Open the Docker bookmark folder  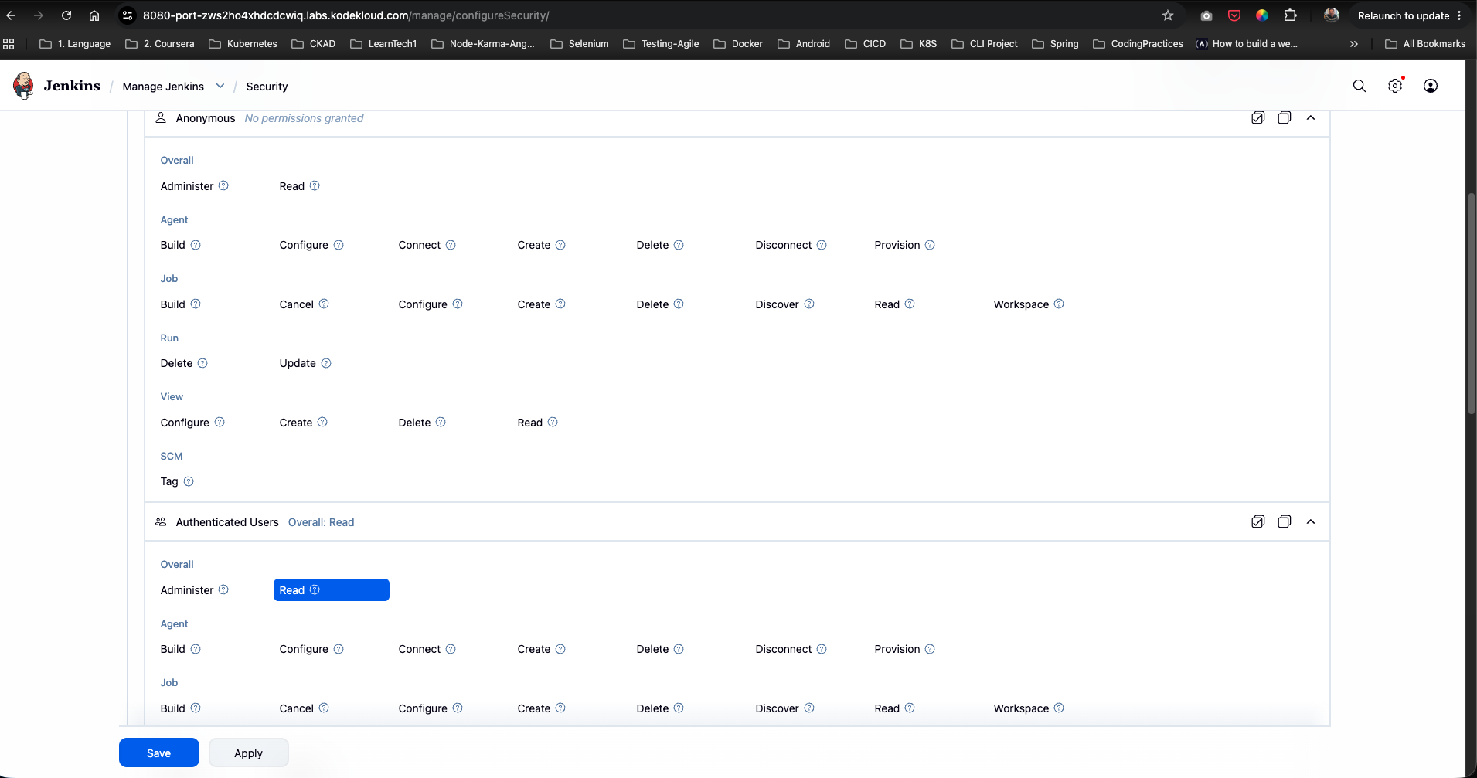[x=738, y=44]
